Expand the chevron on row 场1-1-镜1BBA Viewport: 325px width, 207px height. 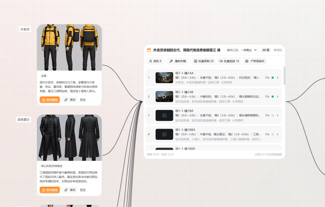point(277,134)
